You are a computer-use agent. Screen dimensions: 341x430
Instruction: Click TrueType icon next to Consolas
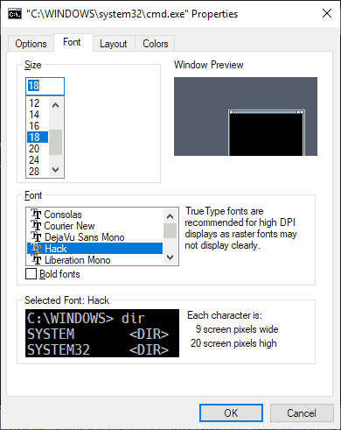36,214
